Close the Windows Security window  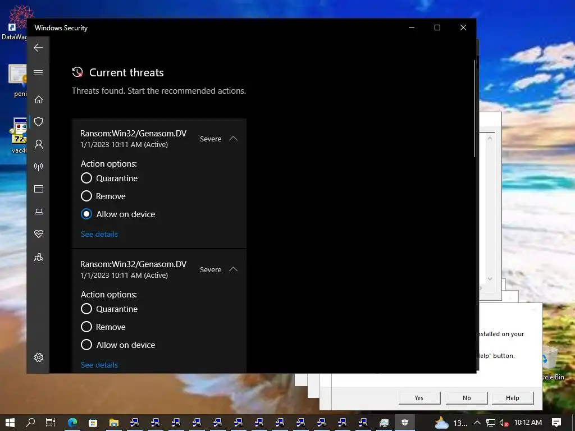(x=463, y=27)
